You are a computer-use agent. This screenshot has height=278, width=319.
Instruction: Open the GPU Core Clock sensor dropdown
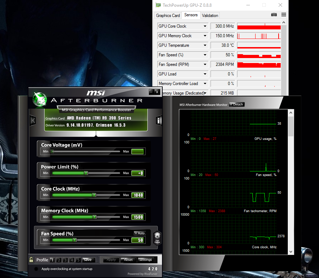[205, 26]
